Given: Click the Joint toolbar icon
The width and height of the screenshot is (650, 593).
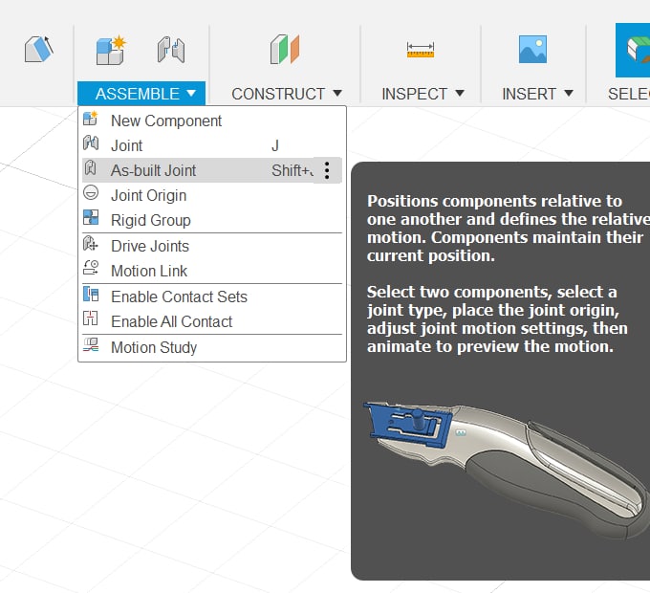Looking at the screenshot, I should [171, 50].
